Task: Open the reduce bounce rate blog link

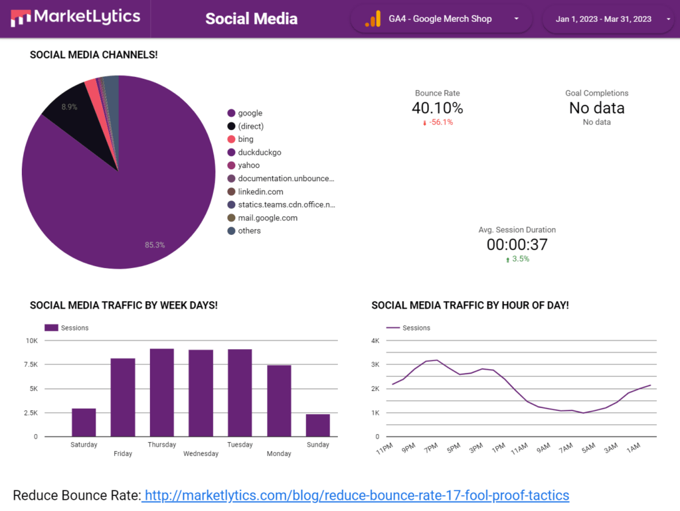Action: (357, 496)
